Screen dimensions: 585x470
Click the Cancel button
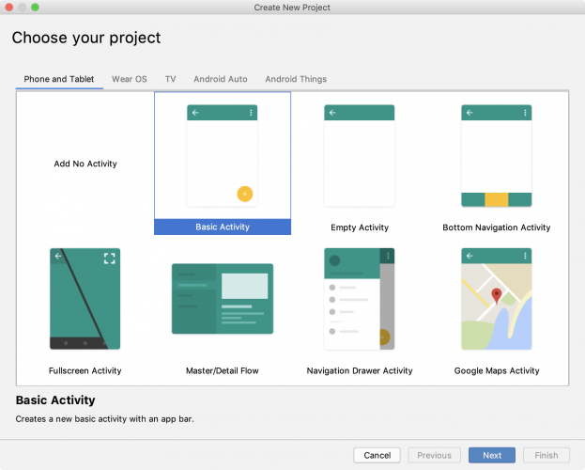click(377, 455)
